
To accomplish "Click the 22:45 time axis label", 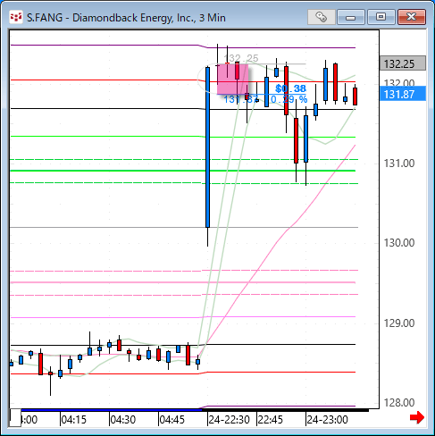I will (271, 420).
